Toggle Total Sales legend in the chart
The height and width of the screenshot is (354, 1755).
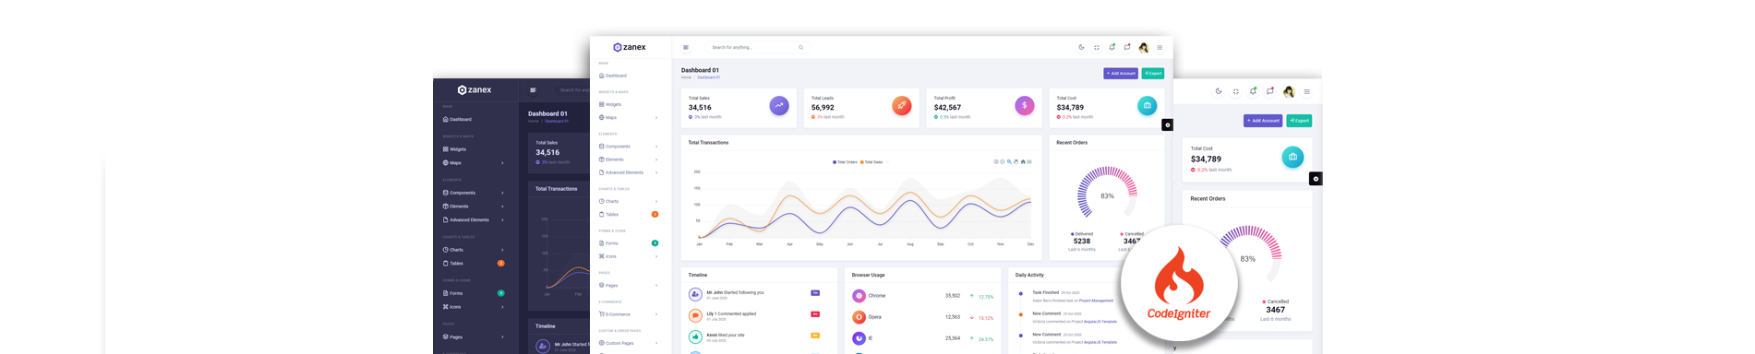click(871, 162)
